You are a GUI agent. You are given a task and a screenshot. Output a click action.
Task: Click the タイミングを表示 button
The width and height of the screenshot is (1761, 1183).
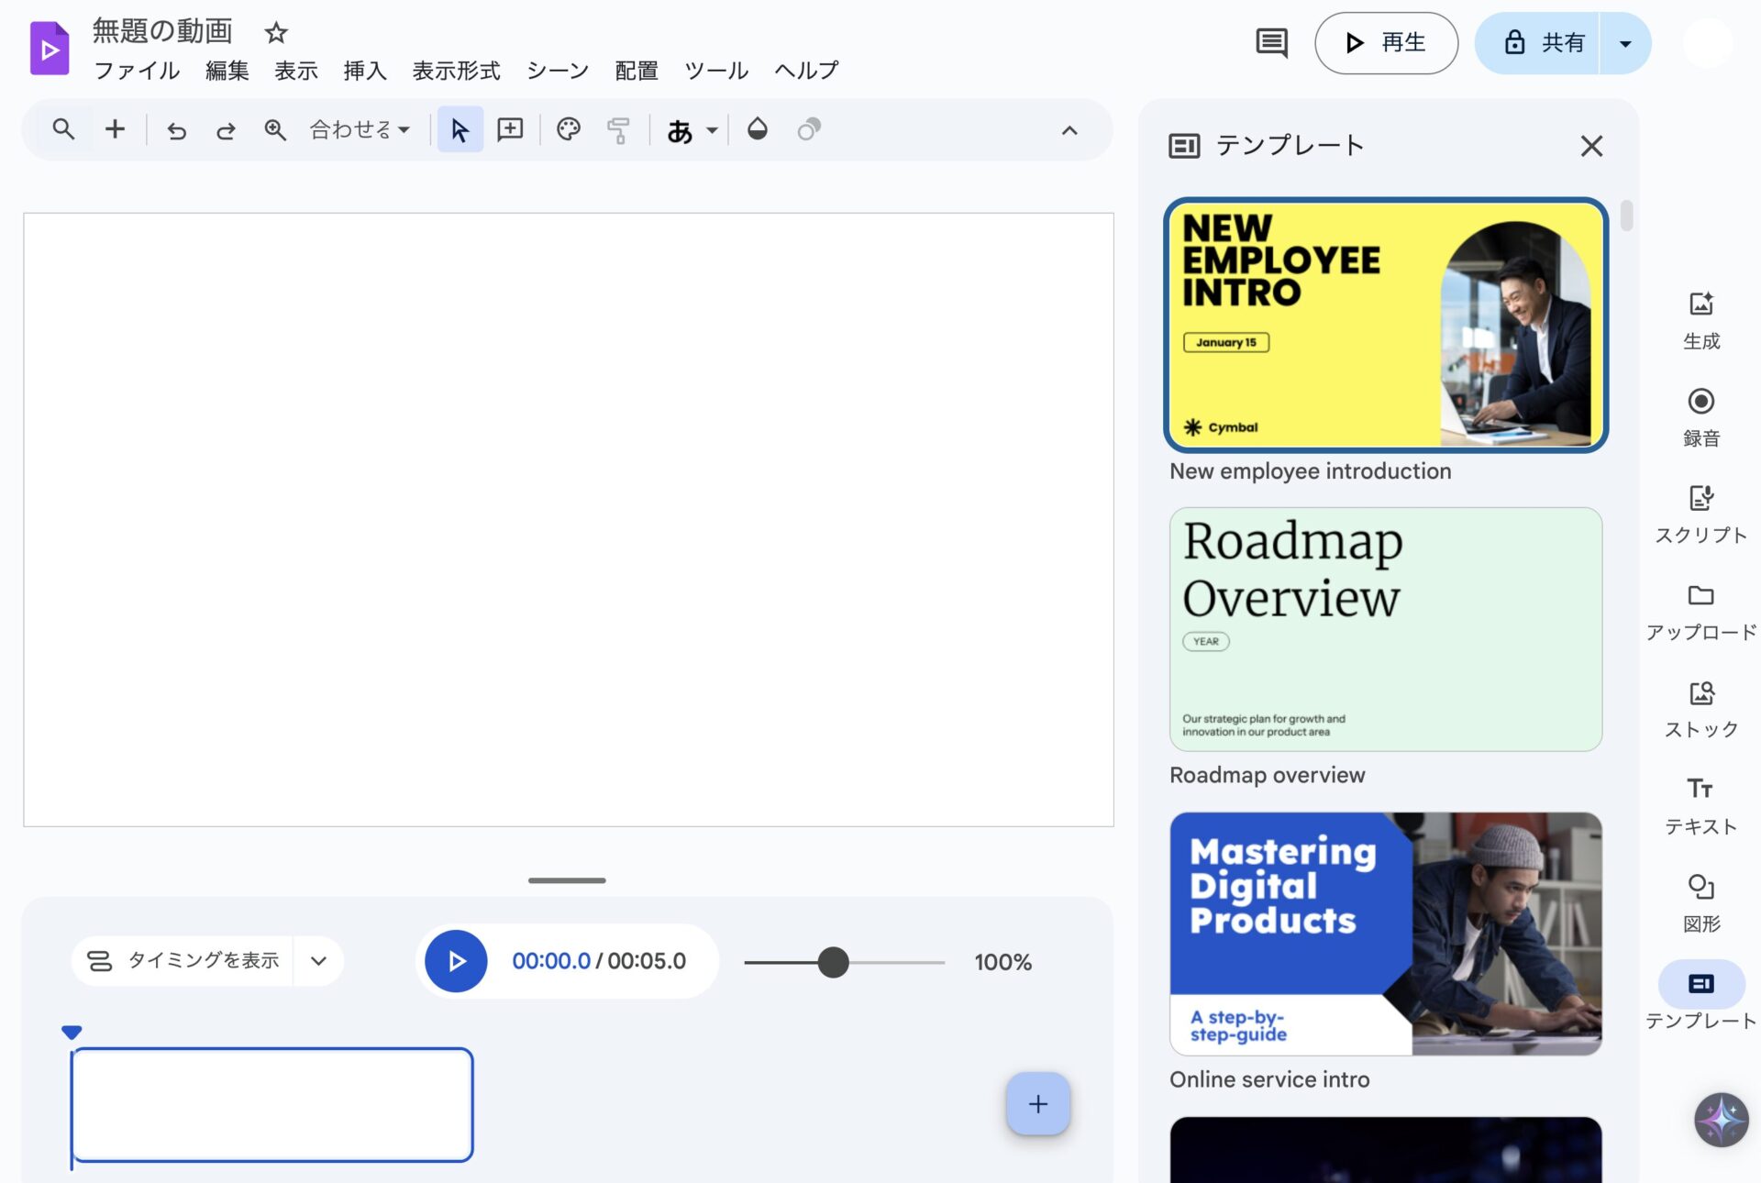pyautogui.click(x=183, y=961)
